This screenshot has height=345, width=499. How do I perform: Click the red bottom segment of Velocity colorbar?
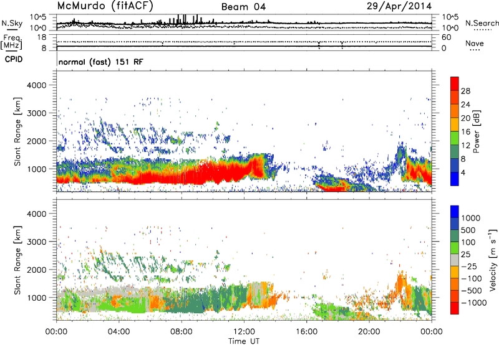pos(455,308)
